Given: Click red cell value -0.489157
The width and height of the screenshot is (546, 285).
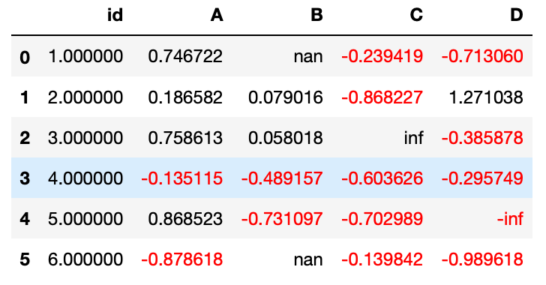Looking at the screenshot, I should pos(282,178).
